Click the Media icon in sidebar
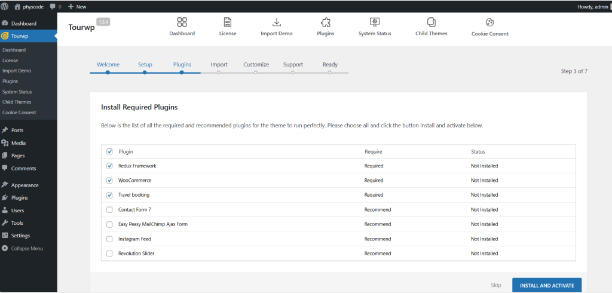 coord(5,143)
